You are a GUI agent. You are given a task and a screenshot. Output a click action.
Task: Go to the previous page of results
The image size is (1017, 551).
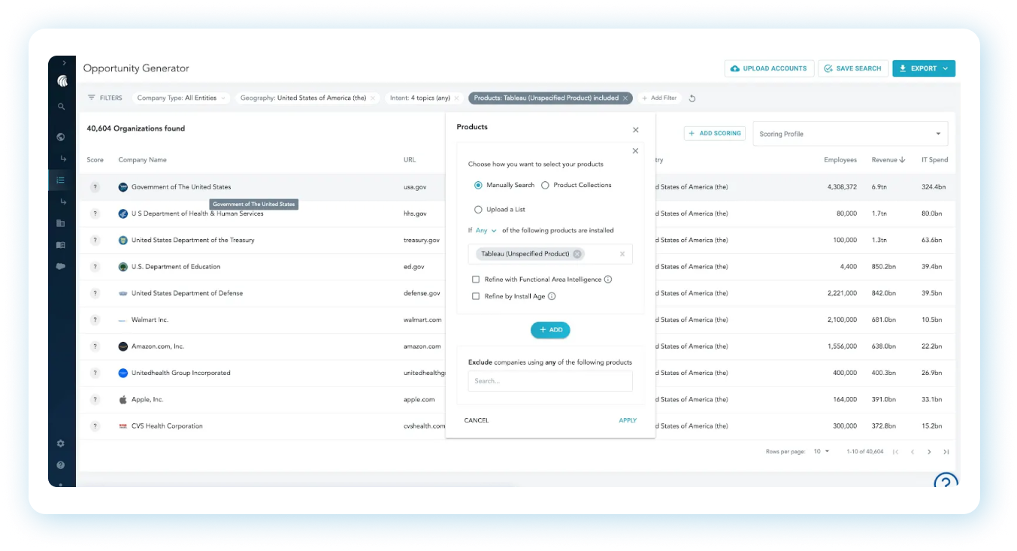[913, 452]
